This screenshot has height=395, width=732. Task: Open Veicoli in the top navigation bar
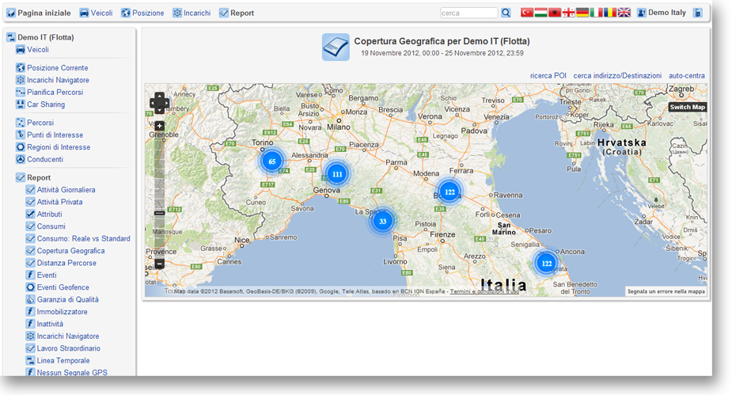96,13
